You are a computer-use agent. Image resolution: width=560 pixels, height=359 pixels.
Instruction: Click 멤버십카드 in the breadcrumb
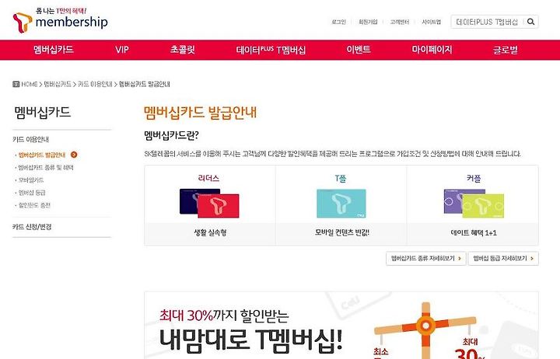point(58,84)
